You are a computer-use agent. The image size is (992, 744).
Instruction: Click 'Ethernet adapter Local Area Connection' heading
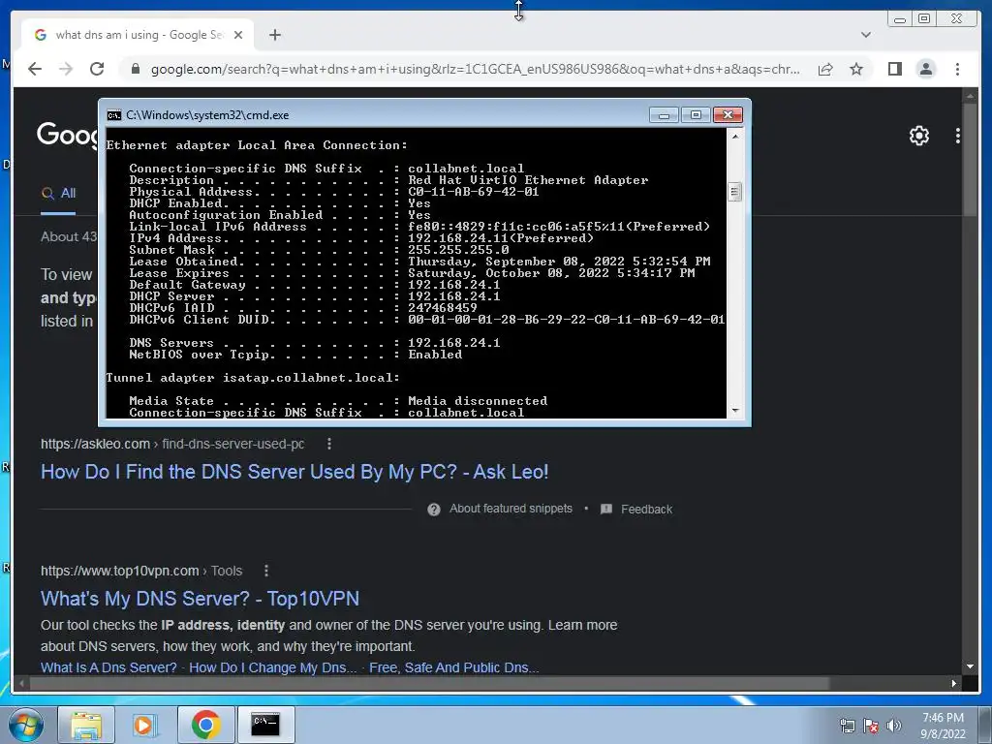(257, 145)
